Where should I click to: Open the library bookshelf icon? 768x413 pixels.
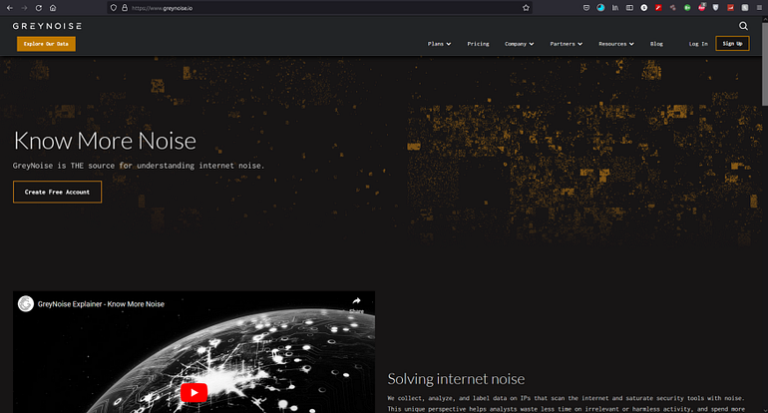[x=615, y=8]
